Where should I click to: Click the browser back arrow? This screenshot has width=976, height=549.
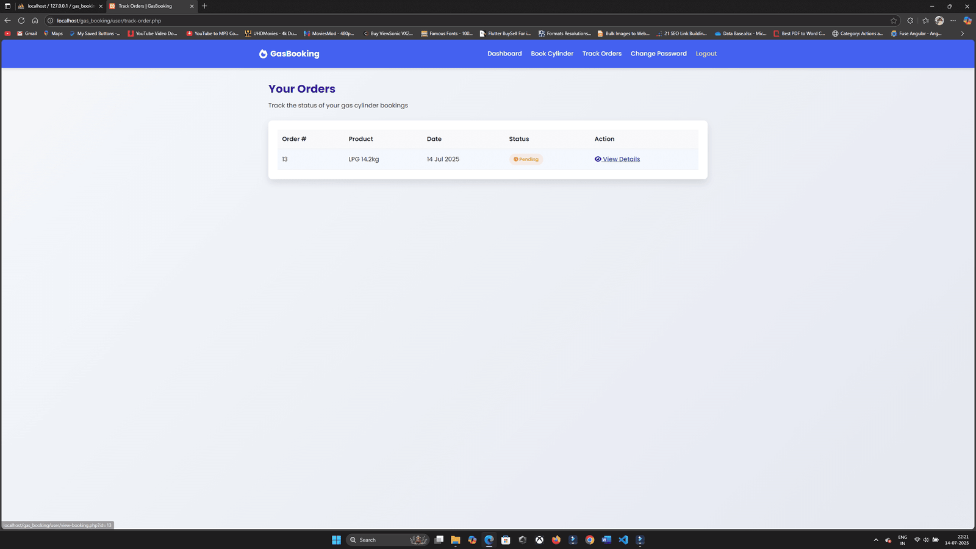coord(7,21)
